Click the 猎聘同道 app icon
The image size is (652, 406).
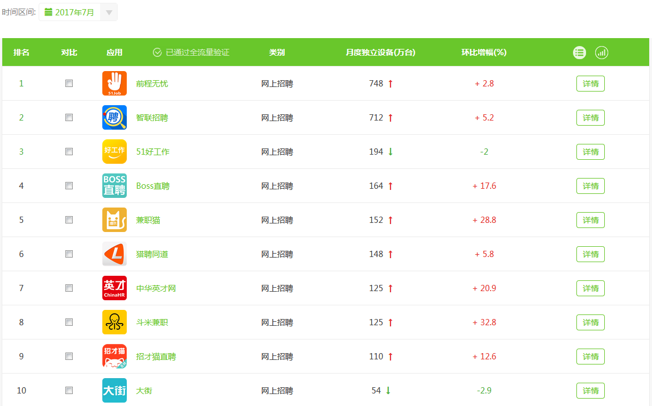(x=114, y=254)
